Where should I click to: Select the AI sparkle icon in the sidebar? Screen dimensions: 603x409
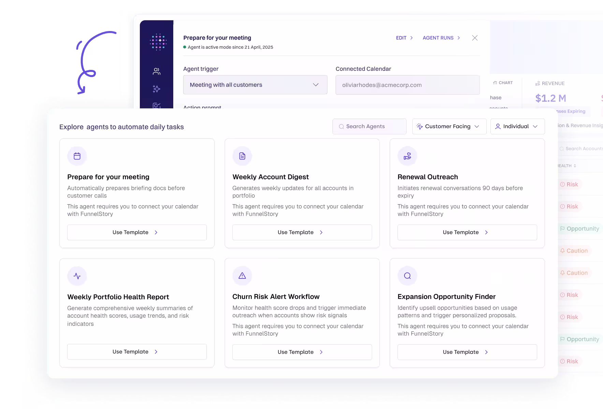click(156, 89)
